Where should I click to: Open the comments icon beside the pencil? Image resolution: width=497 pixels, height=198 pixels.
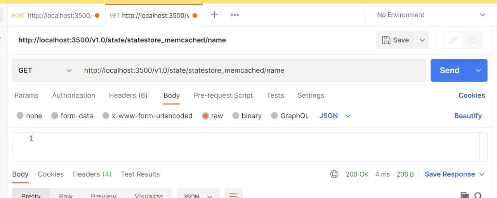point(472,40)
